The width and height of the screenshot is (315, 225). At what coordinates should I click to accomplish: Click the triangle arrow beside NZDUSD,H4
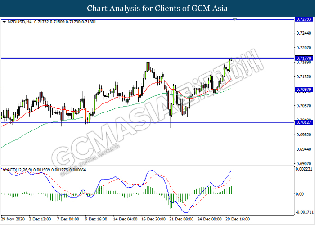tap(4, 22)
